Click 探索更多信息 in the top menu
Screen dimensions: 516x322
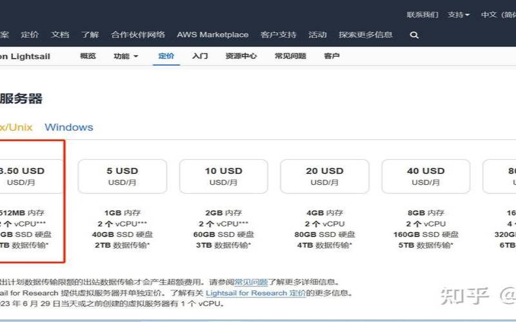coord(366,35)
